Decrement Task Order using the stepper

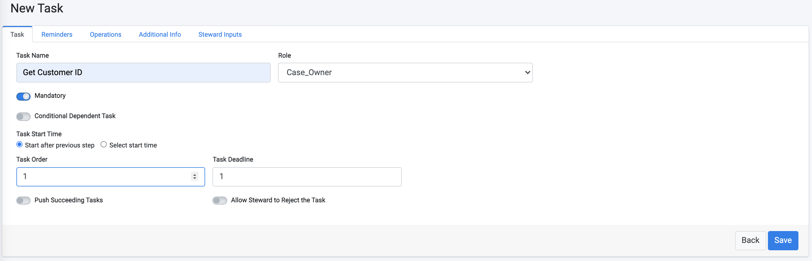[194, 179]
